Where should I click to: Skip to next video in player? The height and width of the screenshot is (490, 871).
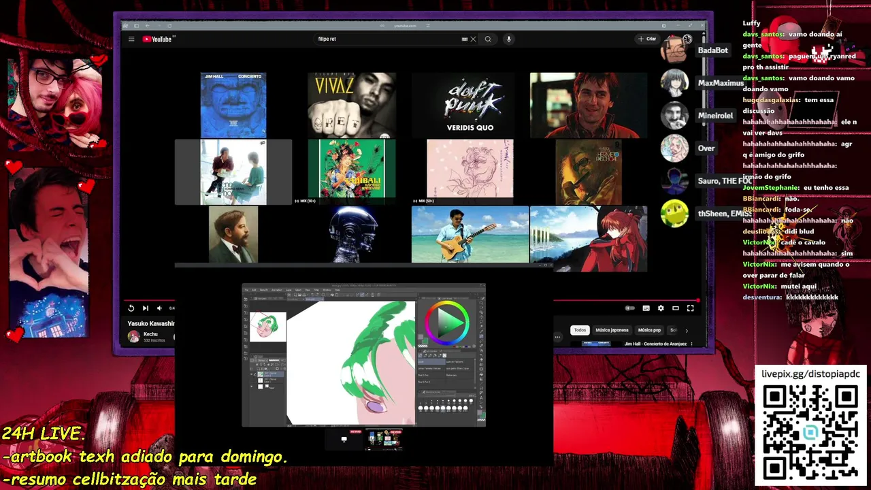145,308
